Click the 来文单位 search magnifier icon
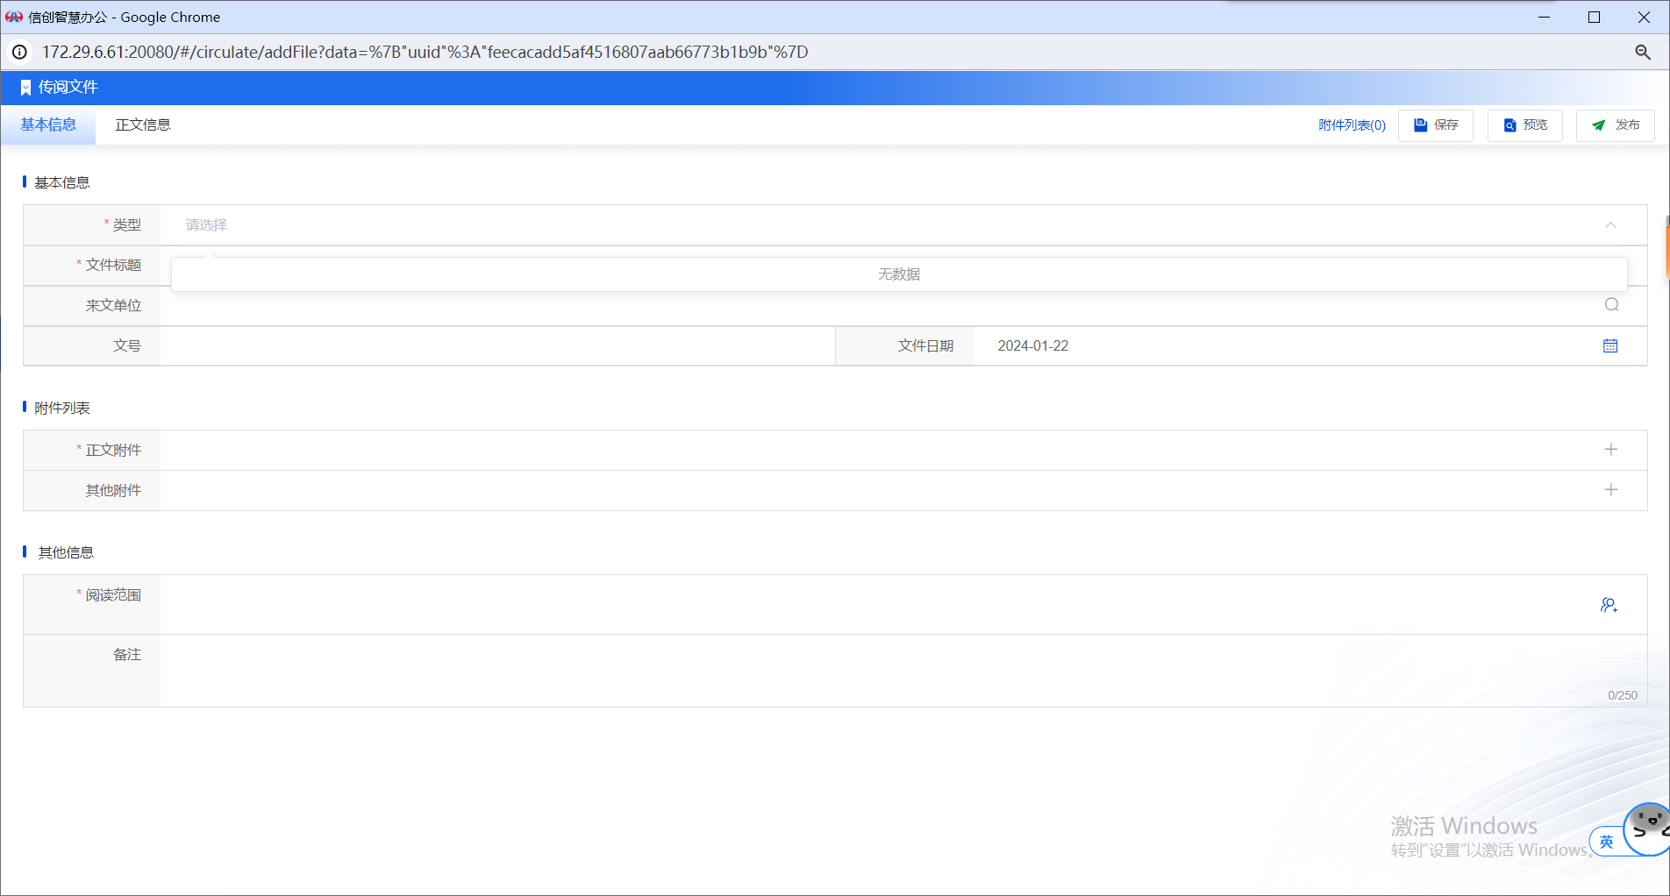 pos(1611,305)
